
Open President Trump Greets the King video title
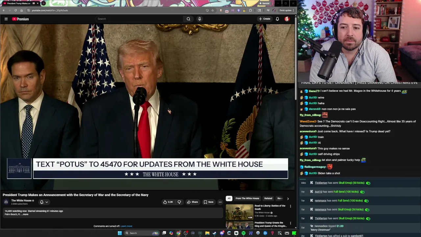(271, 224)
